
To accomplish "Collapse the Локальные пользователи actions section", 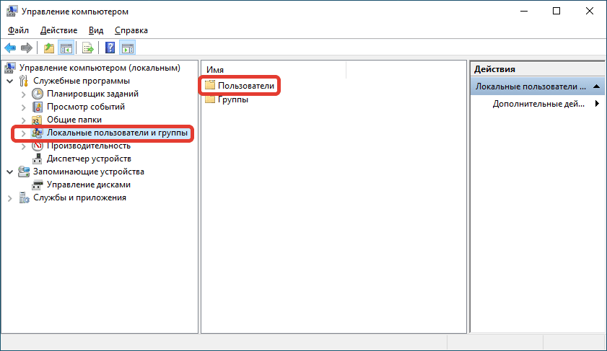I will point(597,86).
